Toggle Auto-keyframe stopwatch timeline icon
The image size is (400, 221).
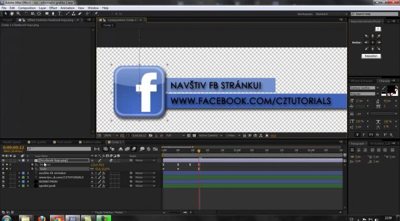pos(148,149)
